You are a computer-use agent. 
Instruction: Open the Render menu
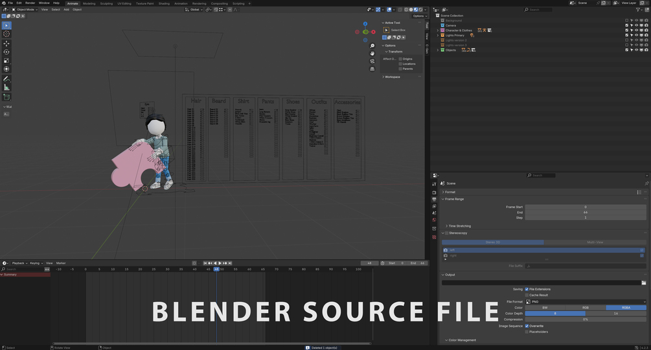click(30, 3)
